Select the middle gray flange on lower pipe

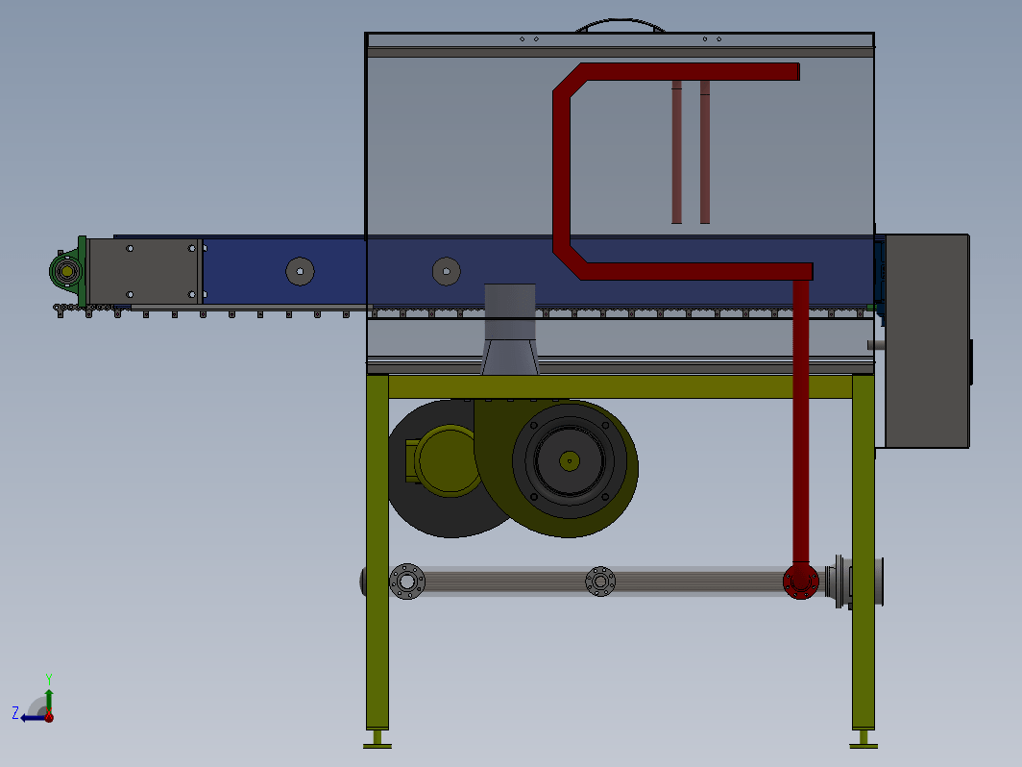(x=600, y=581)
